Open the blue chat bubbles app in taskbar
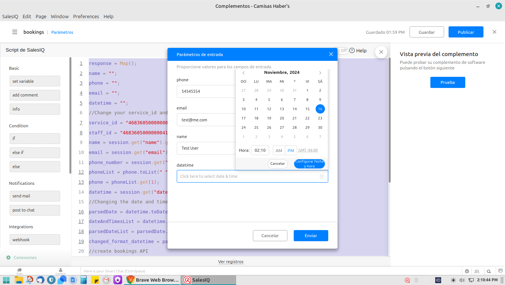This screenshot has width=505, height=285. tap(62, 280)
